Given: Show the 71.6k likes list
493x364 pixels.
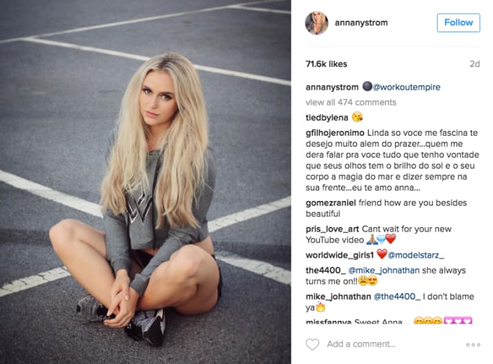Looking at the screenshot, I should pyautogui.click(x=327, y=64).
